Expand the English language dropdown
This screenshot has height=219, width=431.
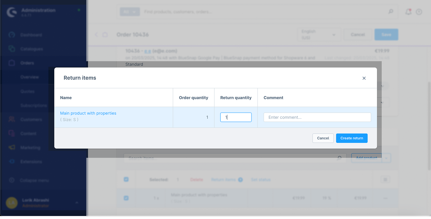pyautogui.click(x=319, y=35)
